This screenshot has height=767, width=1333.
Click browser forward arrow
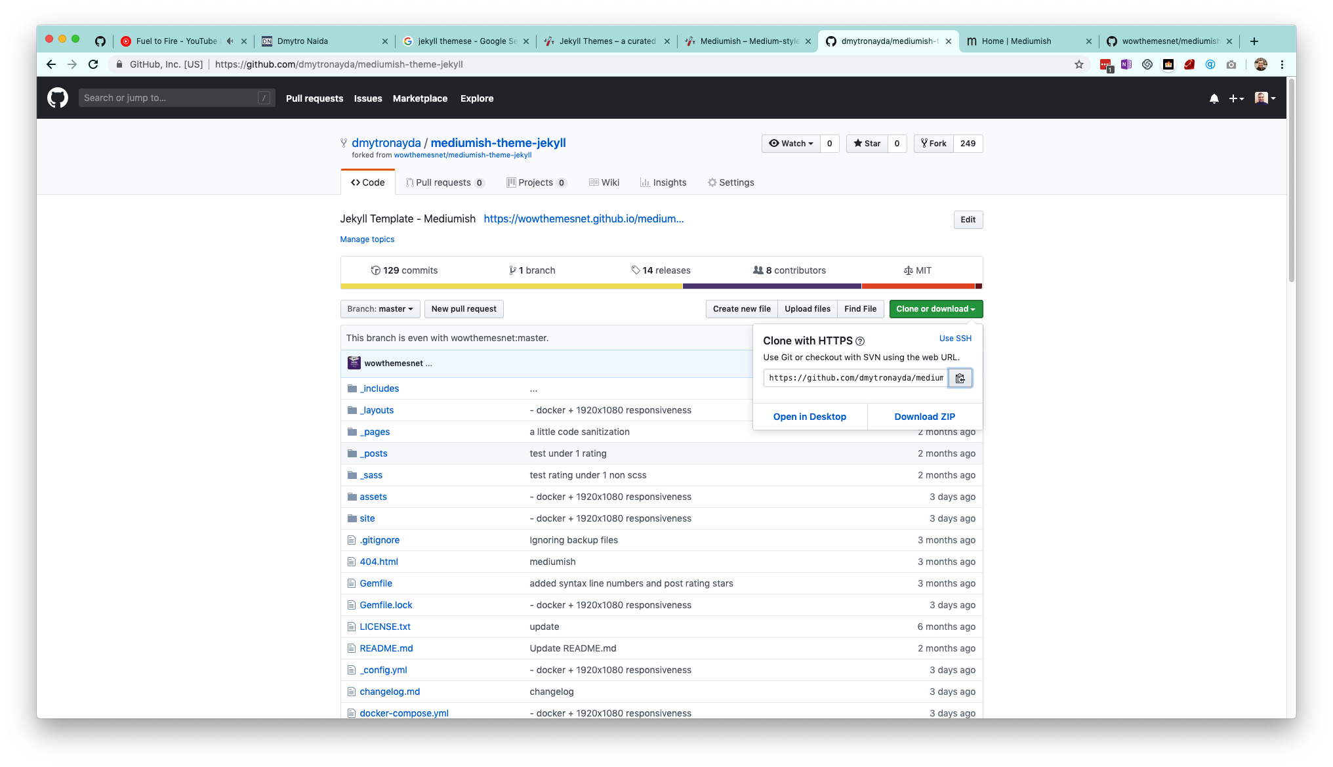pyautogui.click(x=72, y=64)
